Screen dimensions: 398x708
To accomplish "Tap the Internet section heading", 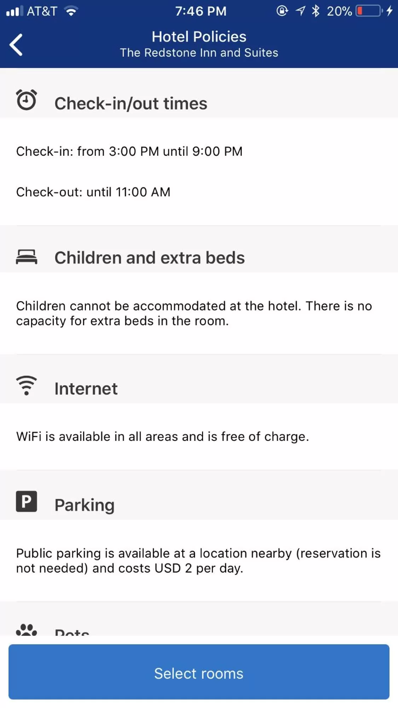I will (x=86, y=388).
